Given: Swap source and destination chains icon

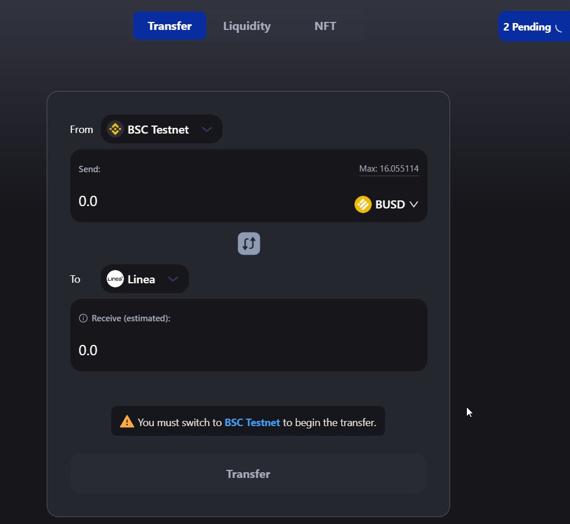Looking at the screenshot, I should point(249,244).
